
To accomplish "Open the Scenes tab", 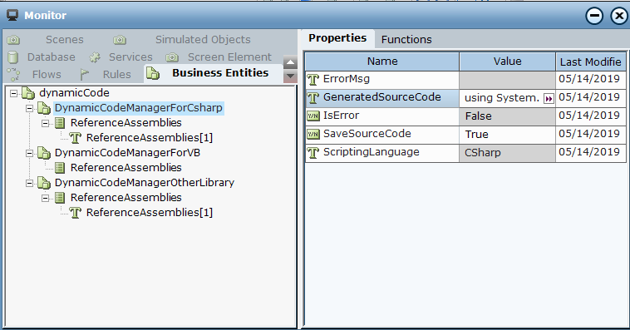I will 64,40.
